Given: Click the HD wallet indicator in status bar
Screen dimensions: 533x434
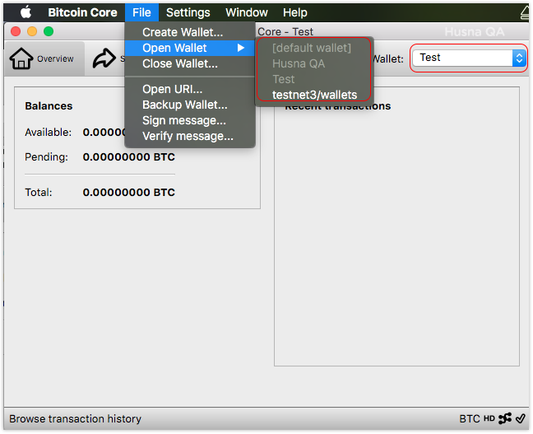Looking at the screenshot, I should point(489,418).
